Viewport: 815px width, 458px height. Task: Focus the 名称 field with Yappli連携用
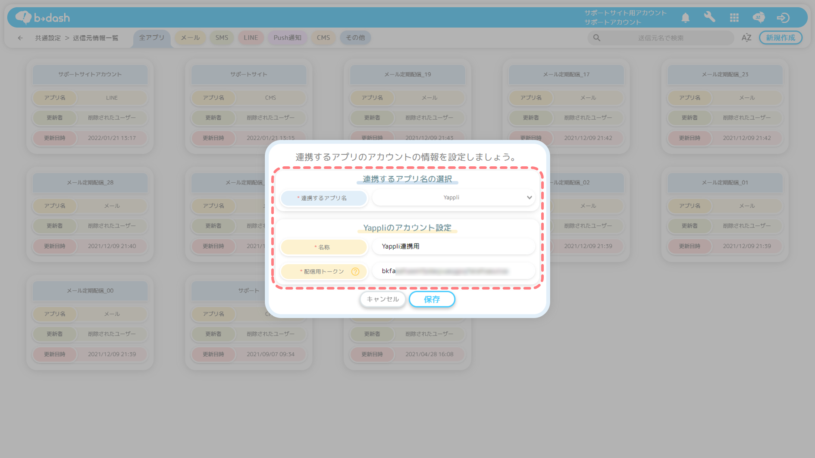453,246
